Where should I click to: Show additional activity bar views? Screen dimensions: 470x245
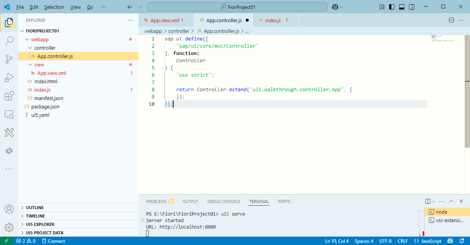(x=9, y=169)
